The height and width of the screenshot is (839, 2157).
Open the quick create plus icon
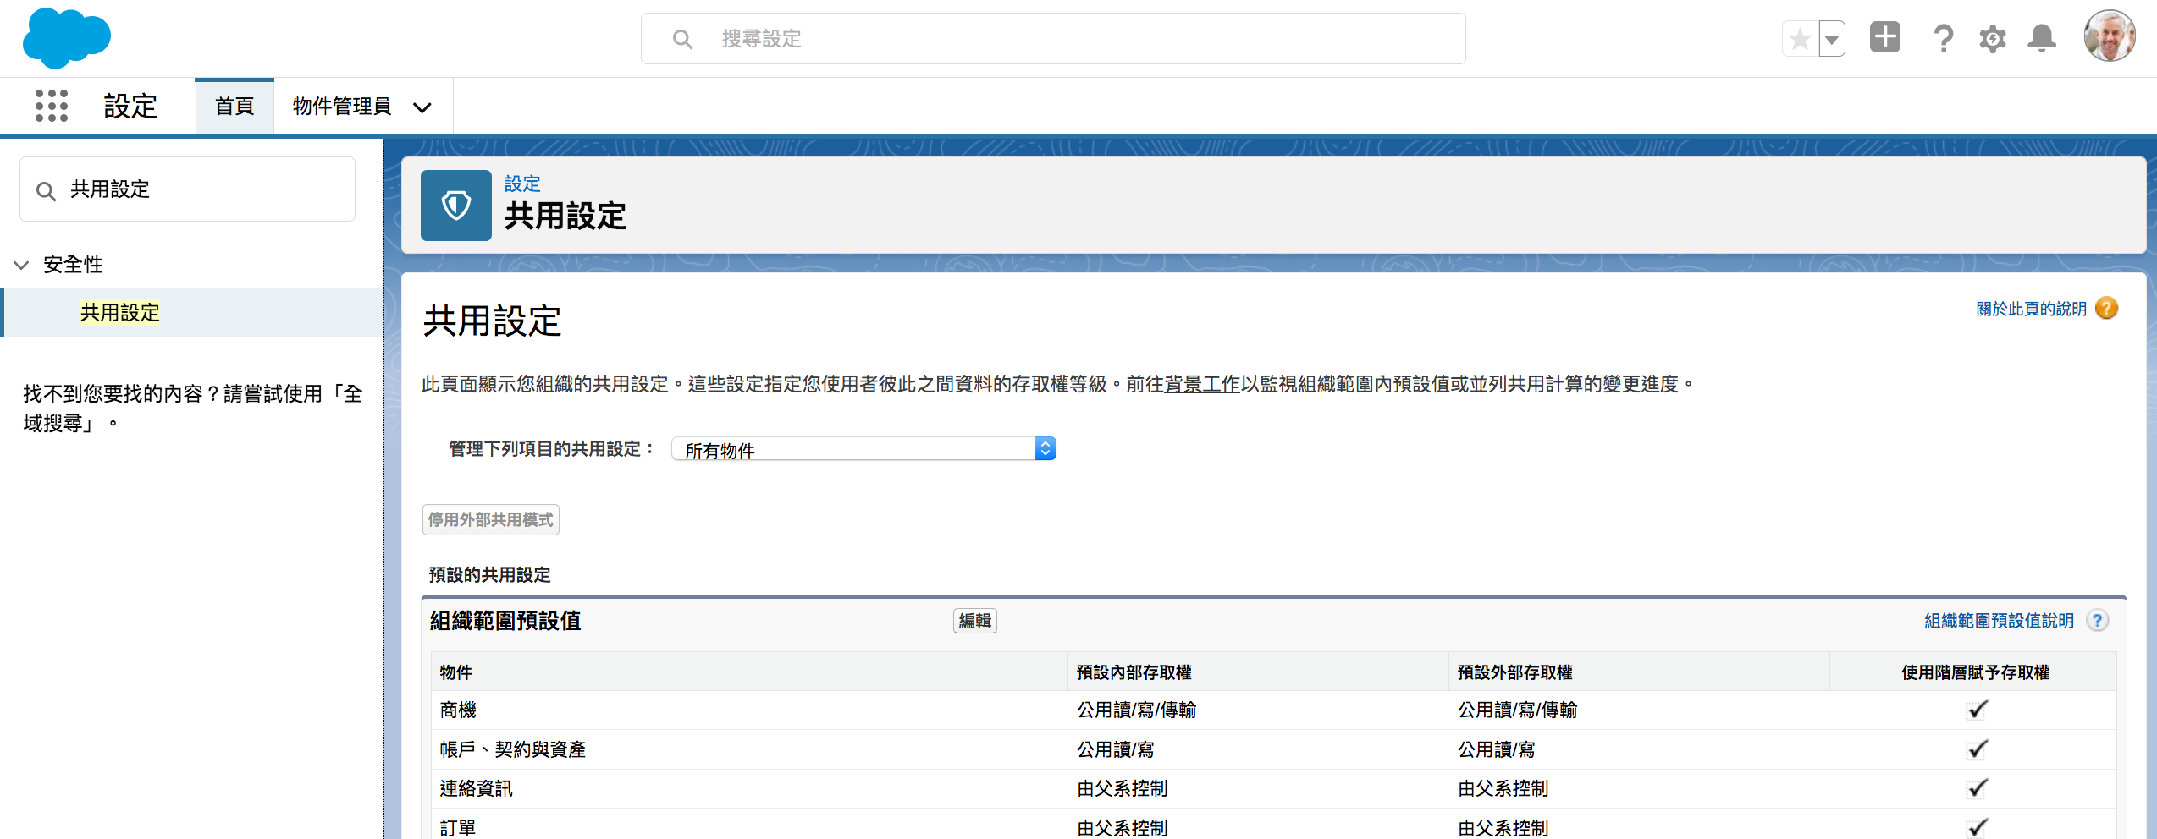coord(1884,38)
